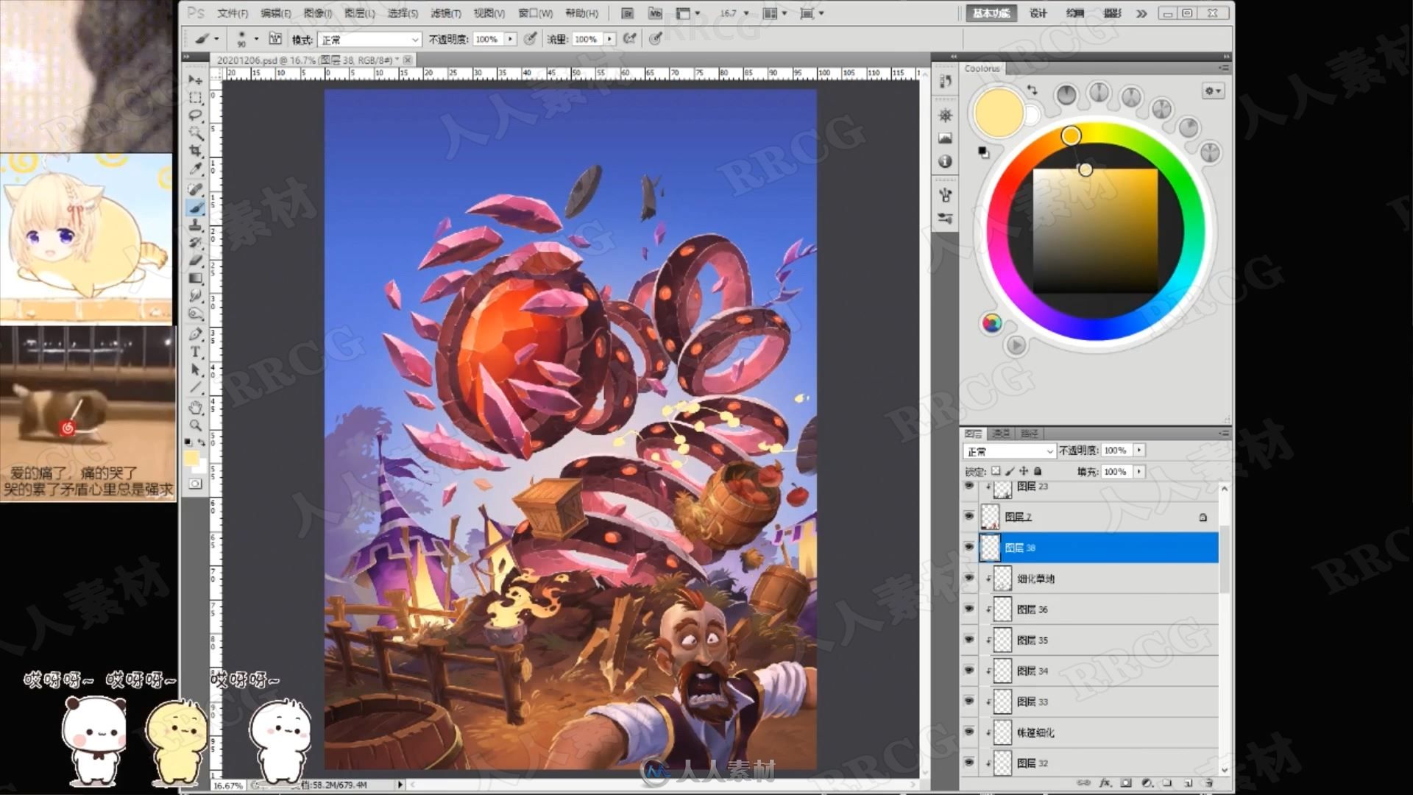Viewport: 1413px width, 795px height.
Task: Select the Path Selection tool
Action: [196, 370]
